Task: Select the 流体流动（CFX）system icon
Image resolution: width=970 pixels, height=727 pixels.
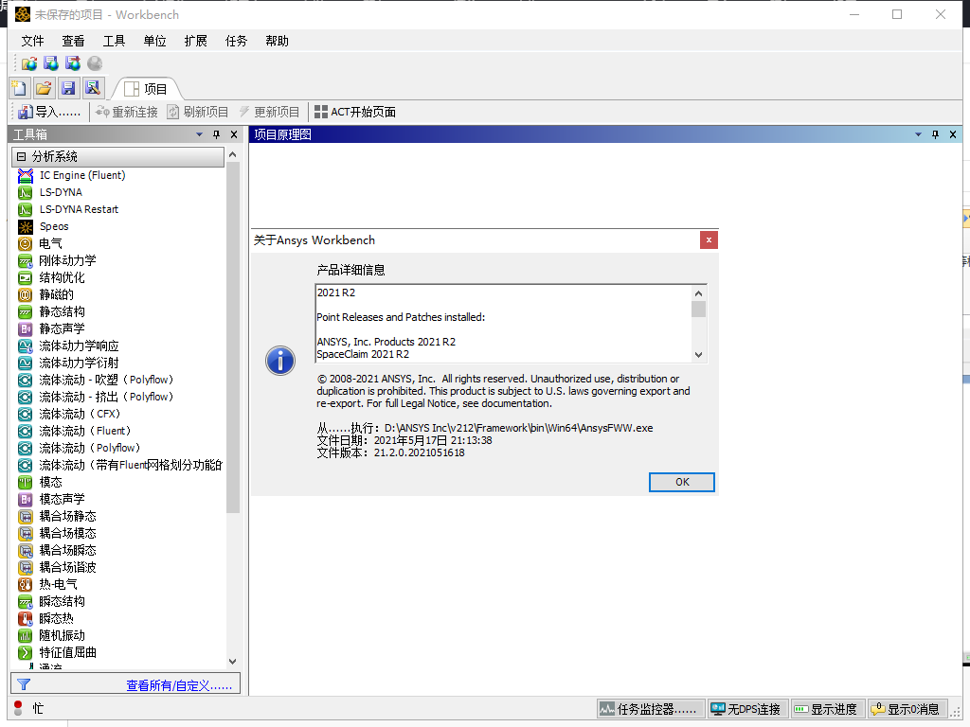Action: coord(26,415)
